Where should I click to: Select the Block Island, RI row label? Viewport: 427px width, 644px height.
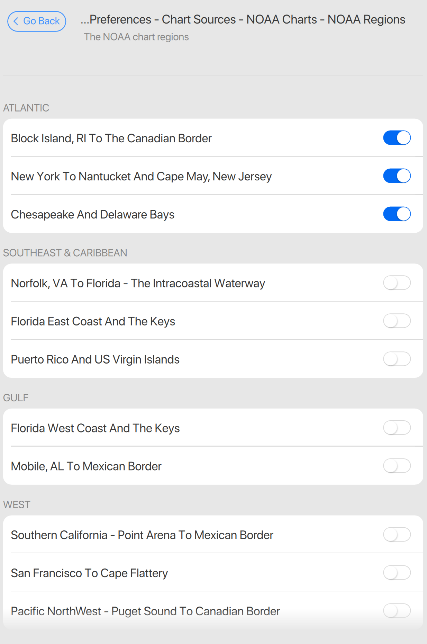coord(111,138)
